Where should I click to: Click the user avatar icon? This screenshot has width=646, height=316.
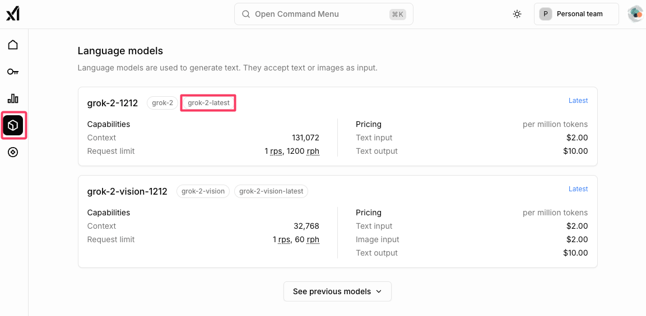point(635,14)
